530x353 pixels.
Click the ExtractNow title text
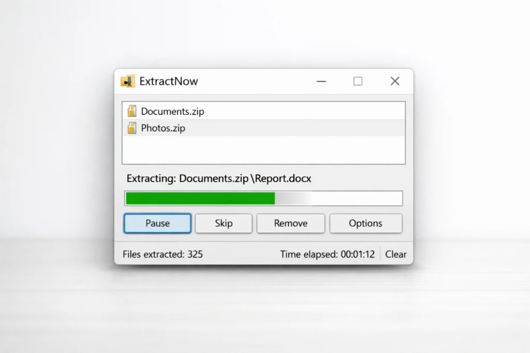[x=168, y=81]
